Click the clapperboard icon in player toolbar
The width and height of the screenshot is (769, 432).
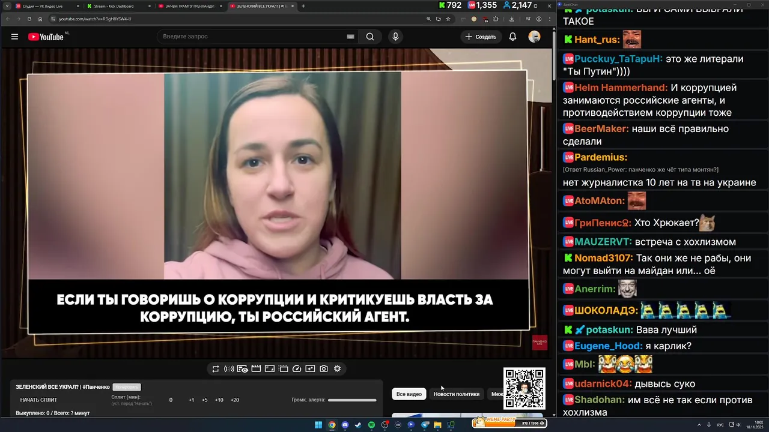(x=256, y=369)
